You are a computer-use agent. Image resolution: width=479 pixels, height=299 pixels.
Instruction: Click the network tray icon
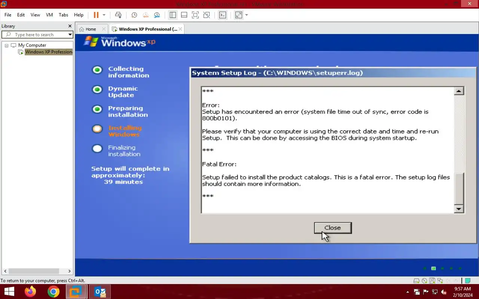(435, 292)
